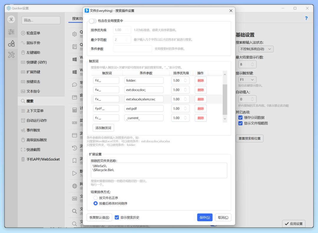Viewport: 318px width, 233px height.
Task: Uncheck 缓存分词数据 option
Action: coord(240,118)
